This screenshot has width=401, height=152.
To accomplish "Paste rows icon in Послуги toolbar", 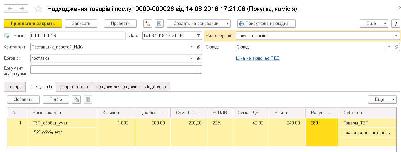I will click(x=88, y=99).
